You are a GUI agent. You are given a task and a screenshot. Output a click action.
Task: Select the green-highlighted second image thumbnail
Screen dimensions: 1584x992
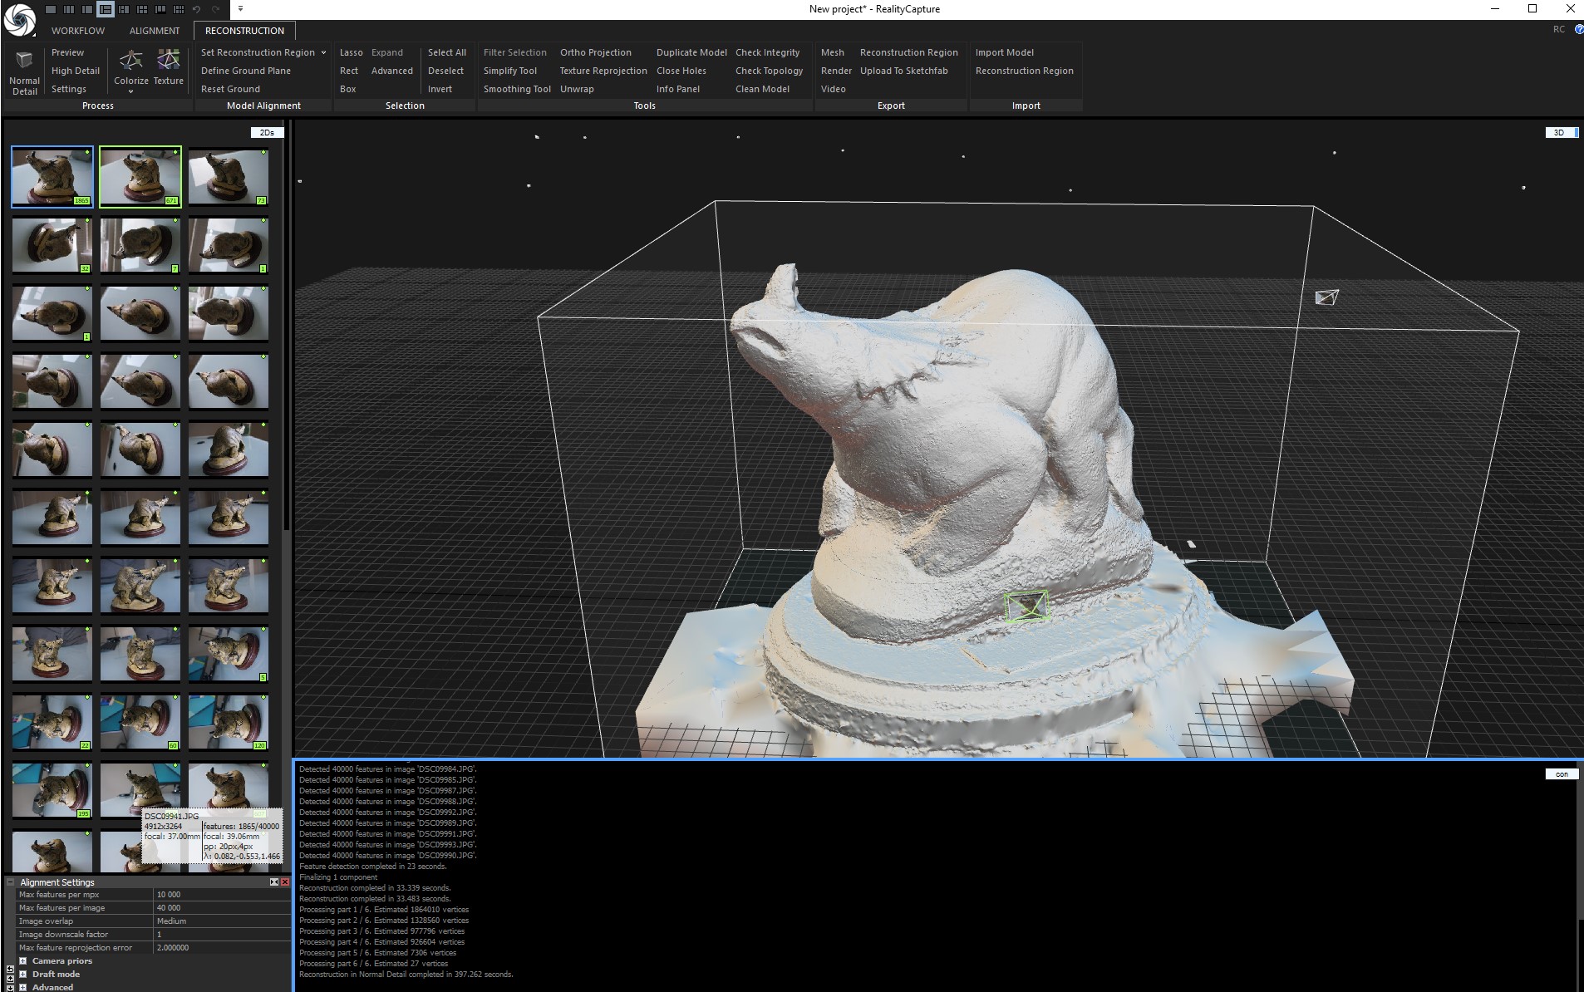click(140, 176)
